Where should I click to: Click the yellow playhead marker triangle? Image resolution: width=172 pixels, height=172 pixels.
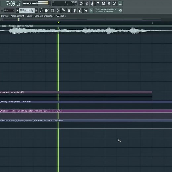tap(59, 22)
